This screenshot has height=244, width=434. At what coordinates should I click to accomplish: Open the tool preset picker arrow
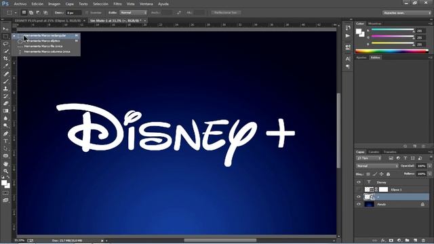(16, 13)
